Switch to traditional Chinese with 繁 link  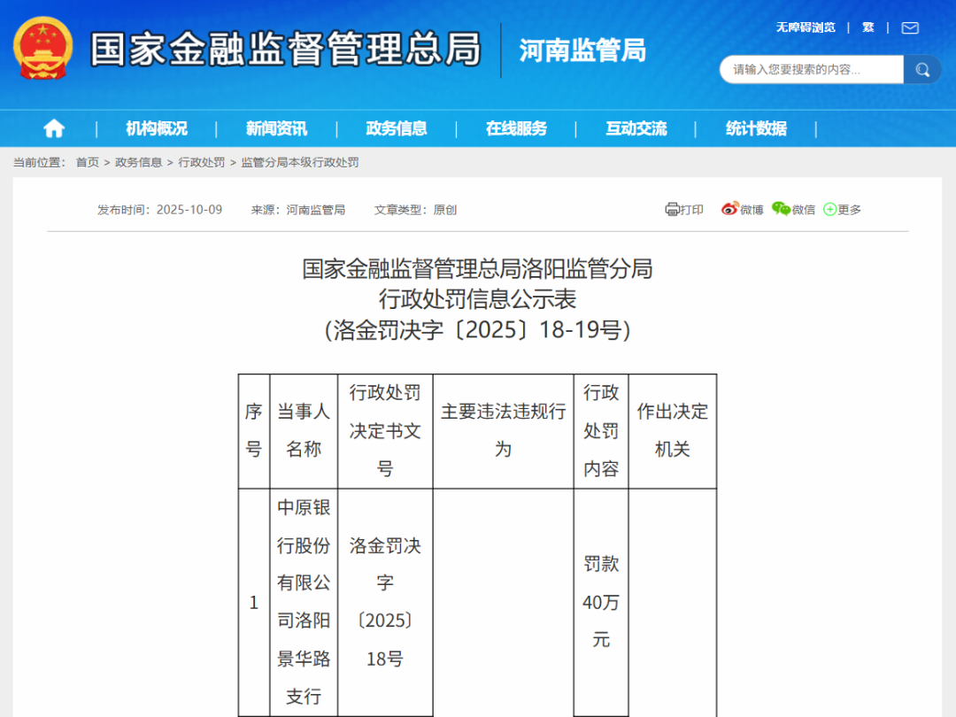pos(868,27)
